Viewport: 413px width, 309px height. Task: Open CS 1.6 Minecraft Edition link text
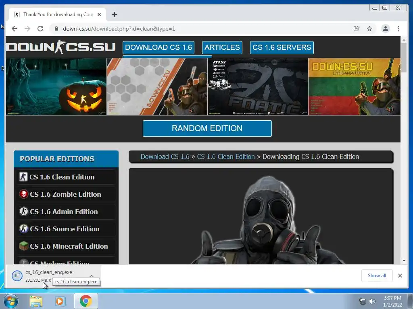69,247
